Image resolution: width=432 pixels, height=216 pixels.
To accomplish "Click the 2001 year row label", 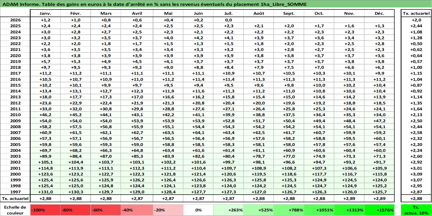I will 15,168.
